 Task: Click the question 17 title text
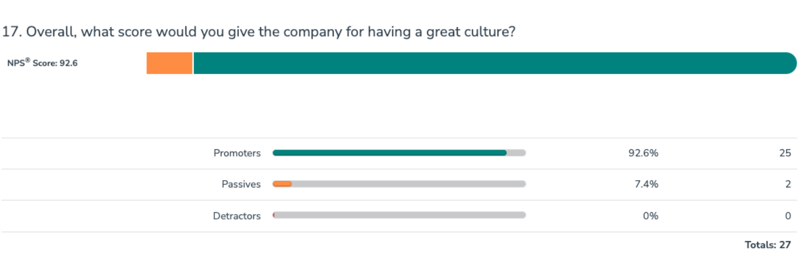click(x=258, y=32)
